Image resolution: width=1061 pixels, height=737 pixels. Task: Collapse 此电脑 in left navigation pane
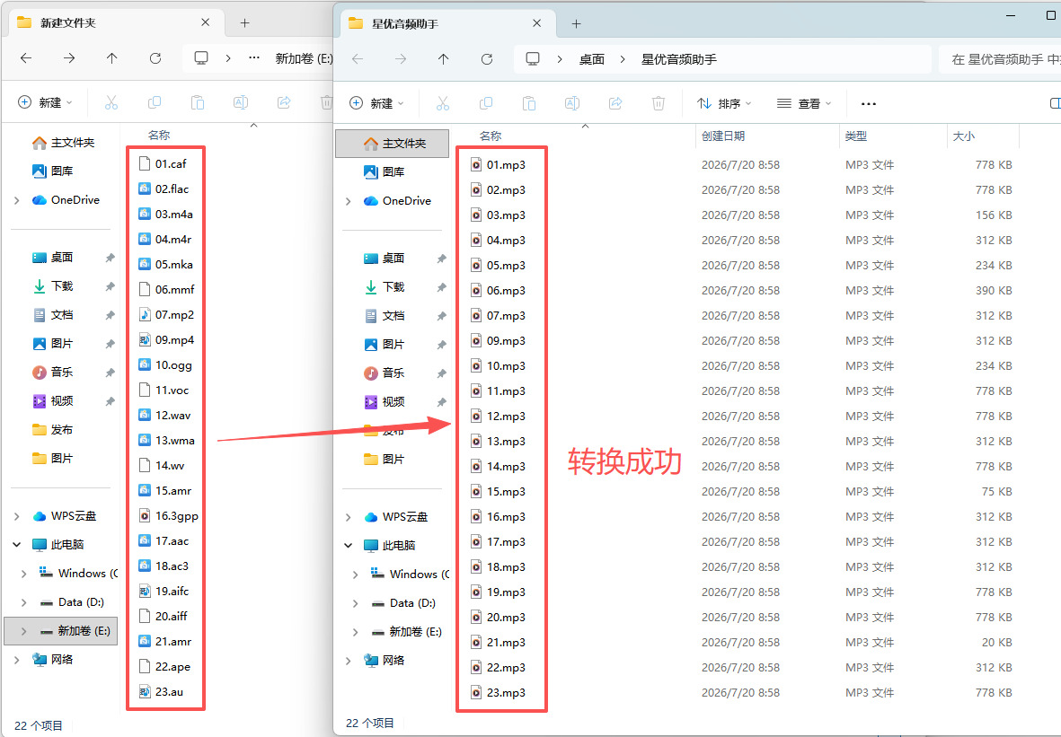17,544
